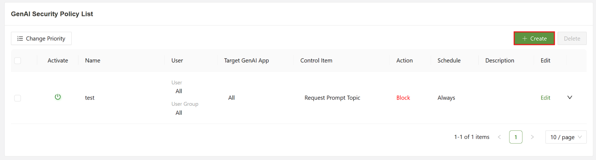Go to next page arrow

[x=532, y=137]
